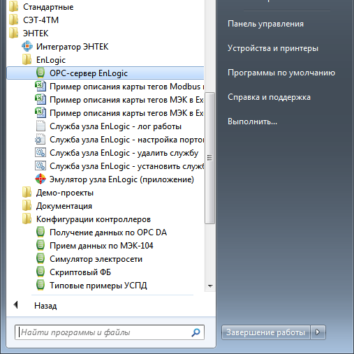Focus the Найти программы и файлы search box

pyautogui.click(x=110, y=332)
